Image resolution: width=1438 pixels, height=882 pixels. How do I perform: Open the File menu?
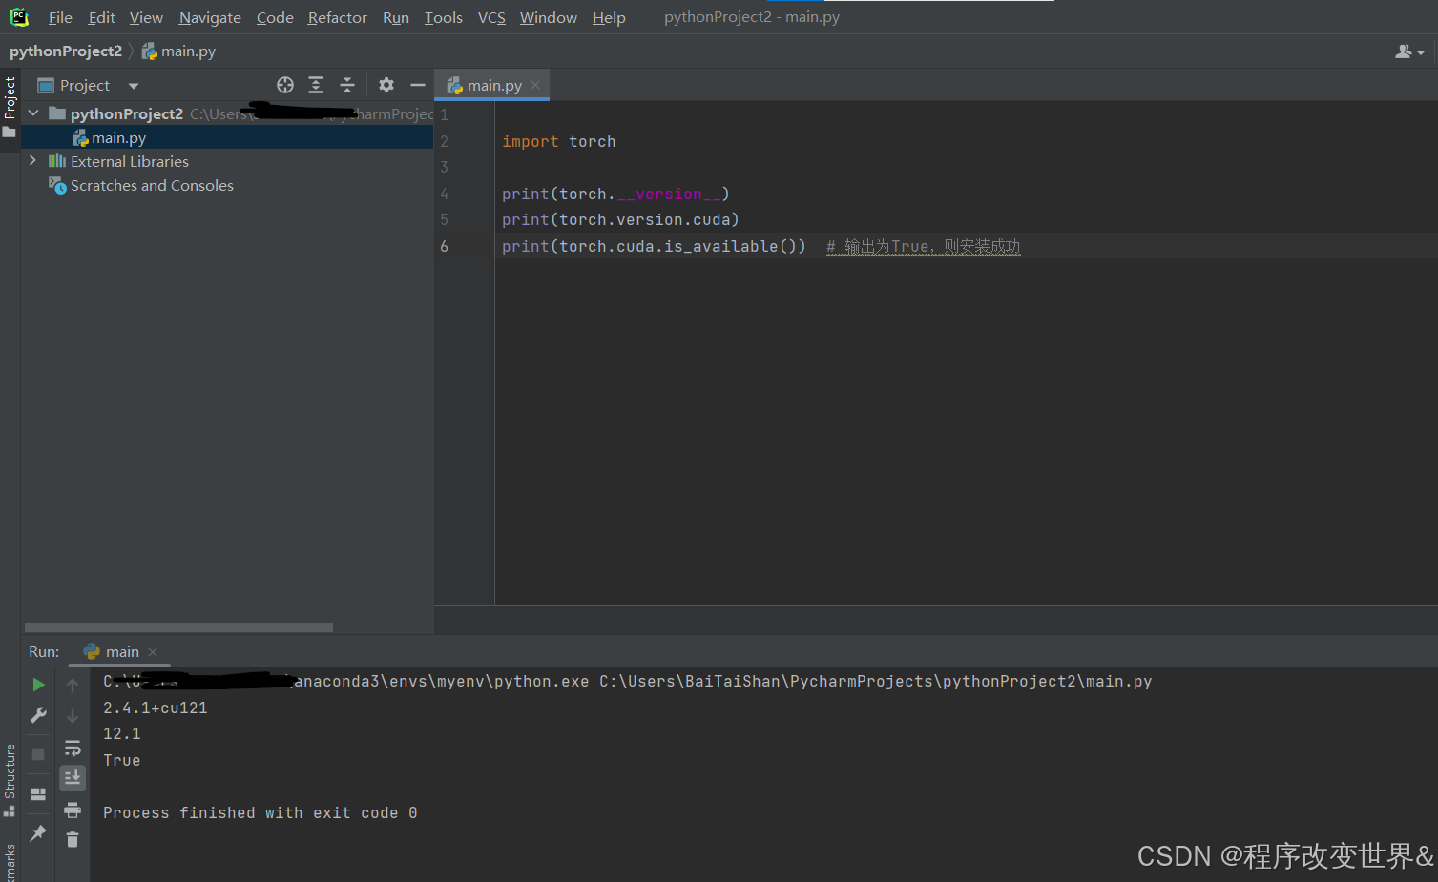pos(60,17)
